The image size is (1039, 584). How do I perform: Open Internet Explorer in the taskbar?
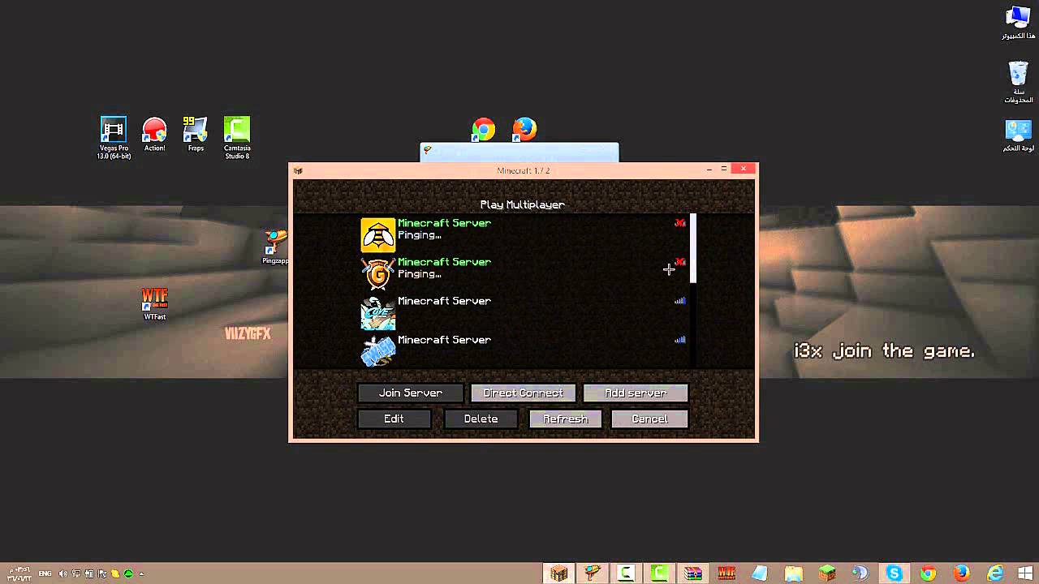pyautogui.click(x=994, y=573)
